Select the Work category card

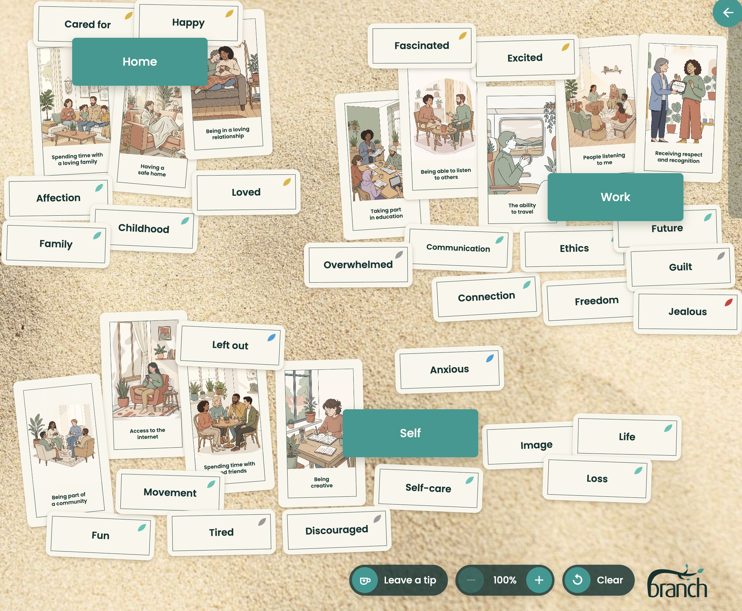(615, 197)
